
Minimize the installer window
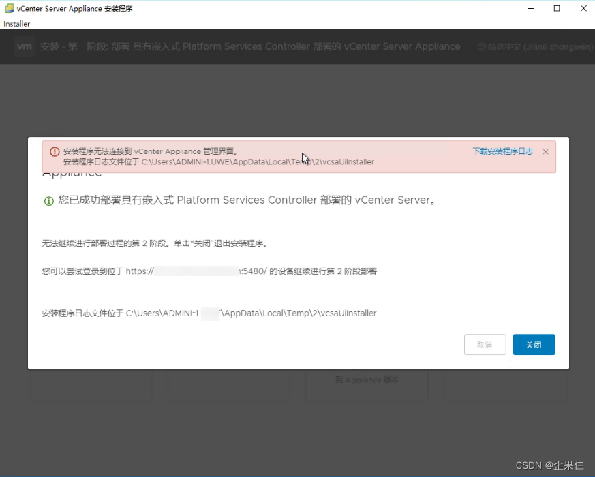click(530, 8)
